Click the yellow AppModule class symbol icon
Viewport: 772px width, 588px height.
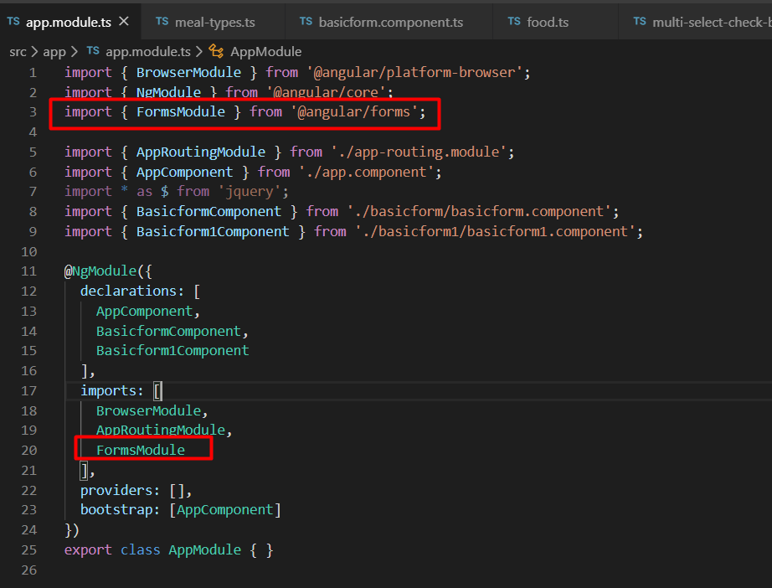(216, 51)
